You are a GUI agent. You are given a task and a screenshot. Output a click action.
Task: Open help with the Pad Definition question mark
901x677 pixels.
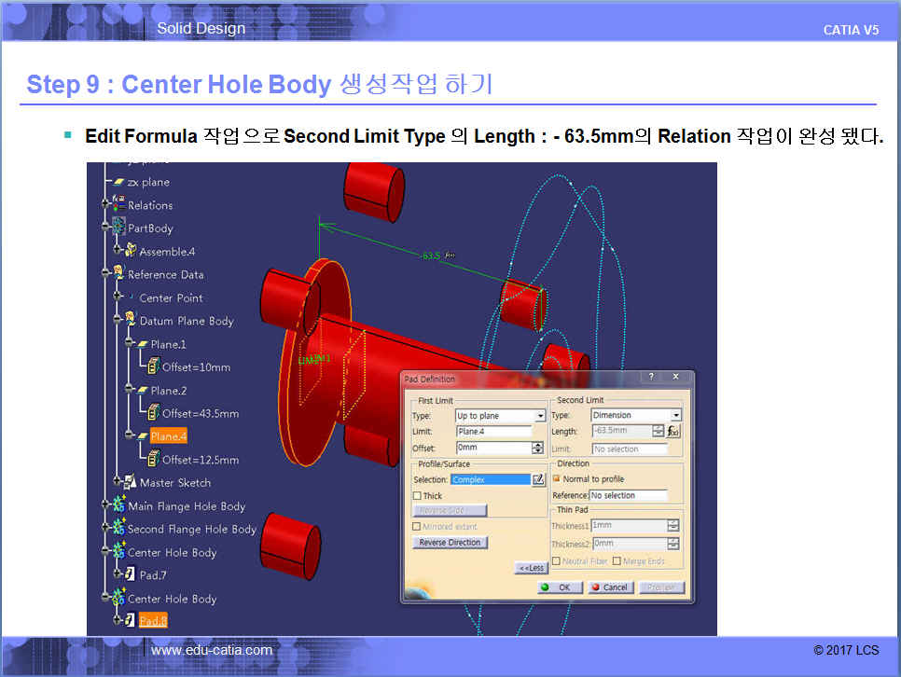(650, 378)
